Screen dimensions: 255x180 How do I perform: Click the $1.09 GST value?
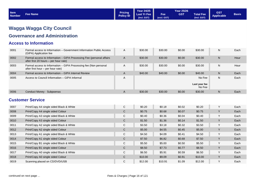(181, 162)
